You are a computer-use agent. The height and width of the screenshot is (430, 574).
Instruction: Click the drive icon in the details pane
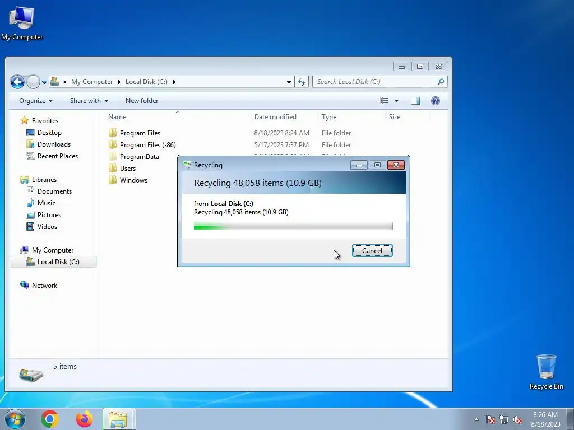pyautogui.click(x=31, y=375)
